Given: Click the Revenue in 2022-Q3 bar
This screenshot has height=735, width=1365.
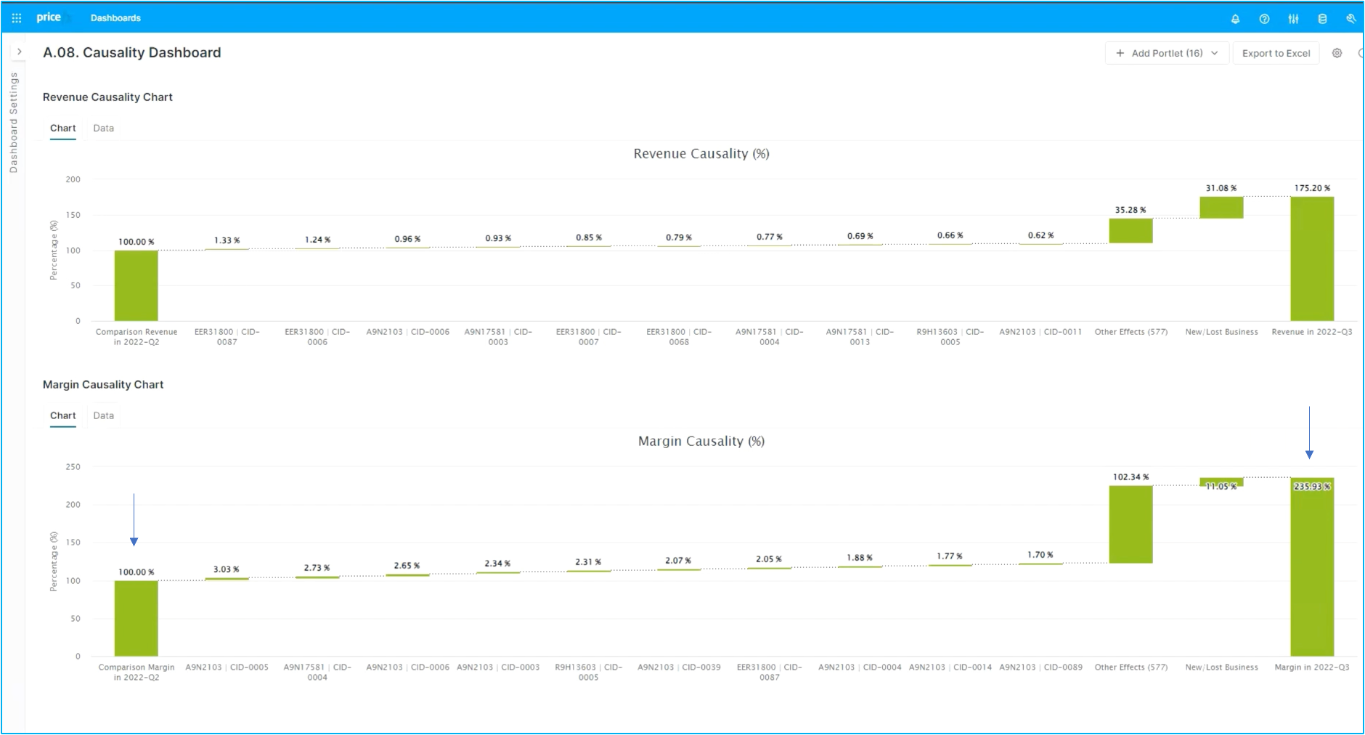Looking at the screenshot, I should tap(1312, 259).
